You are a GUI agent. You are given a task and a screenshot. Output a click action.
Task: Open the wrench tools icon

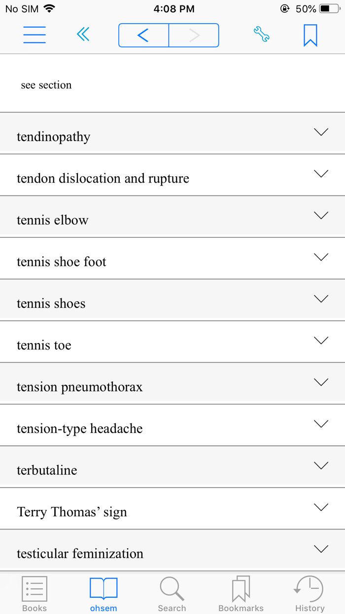pyautogui.click(x=261, y=35)
